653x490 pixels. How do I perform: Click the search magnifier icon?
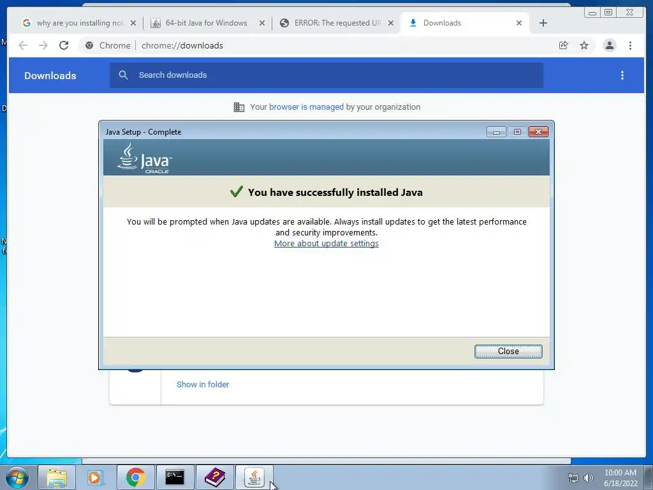[123, 75]
